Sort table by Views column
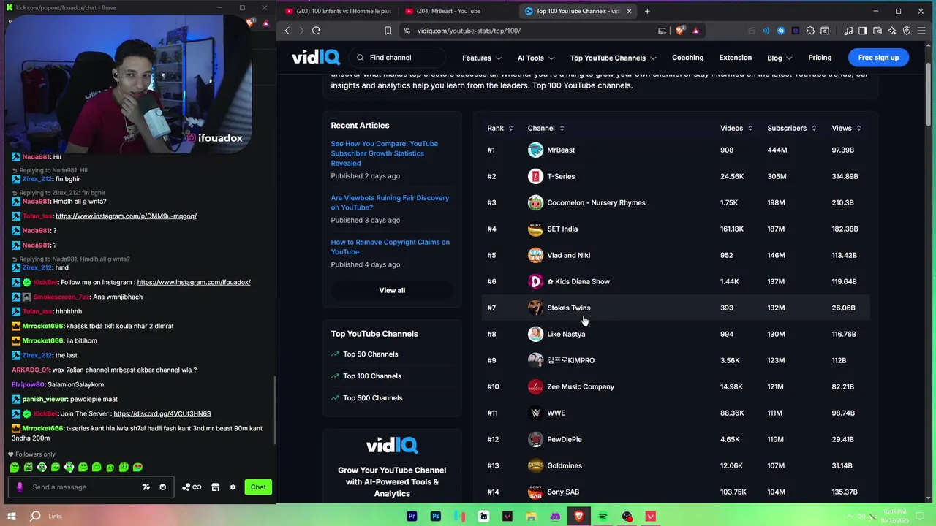Viewport: 936px width, 526px height. [846, 128]
